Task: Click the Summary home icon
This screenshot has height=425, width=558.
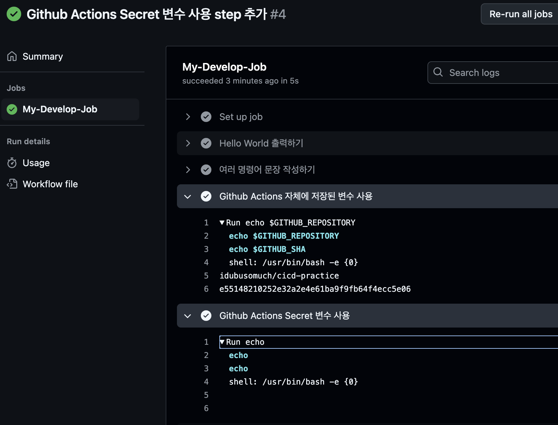Action: (12, 56)
